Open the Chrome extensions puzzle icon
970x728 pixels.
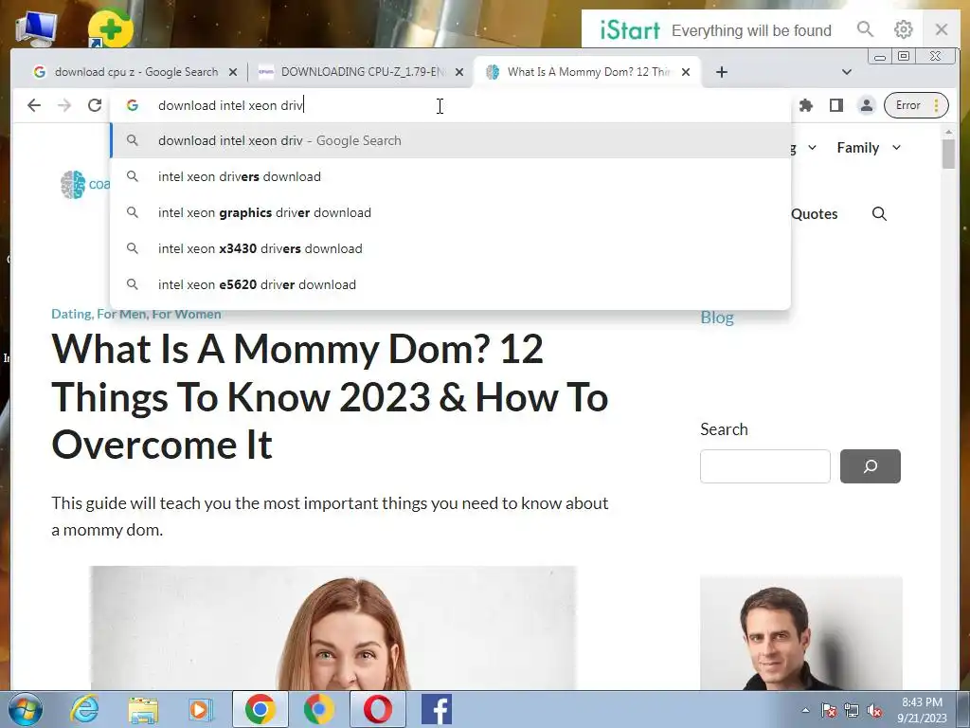pos(805,105)
